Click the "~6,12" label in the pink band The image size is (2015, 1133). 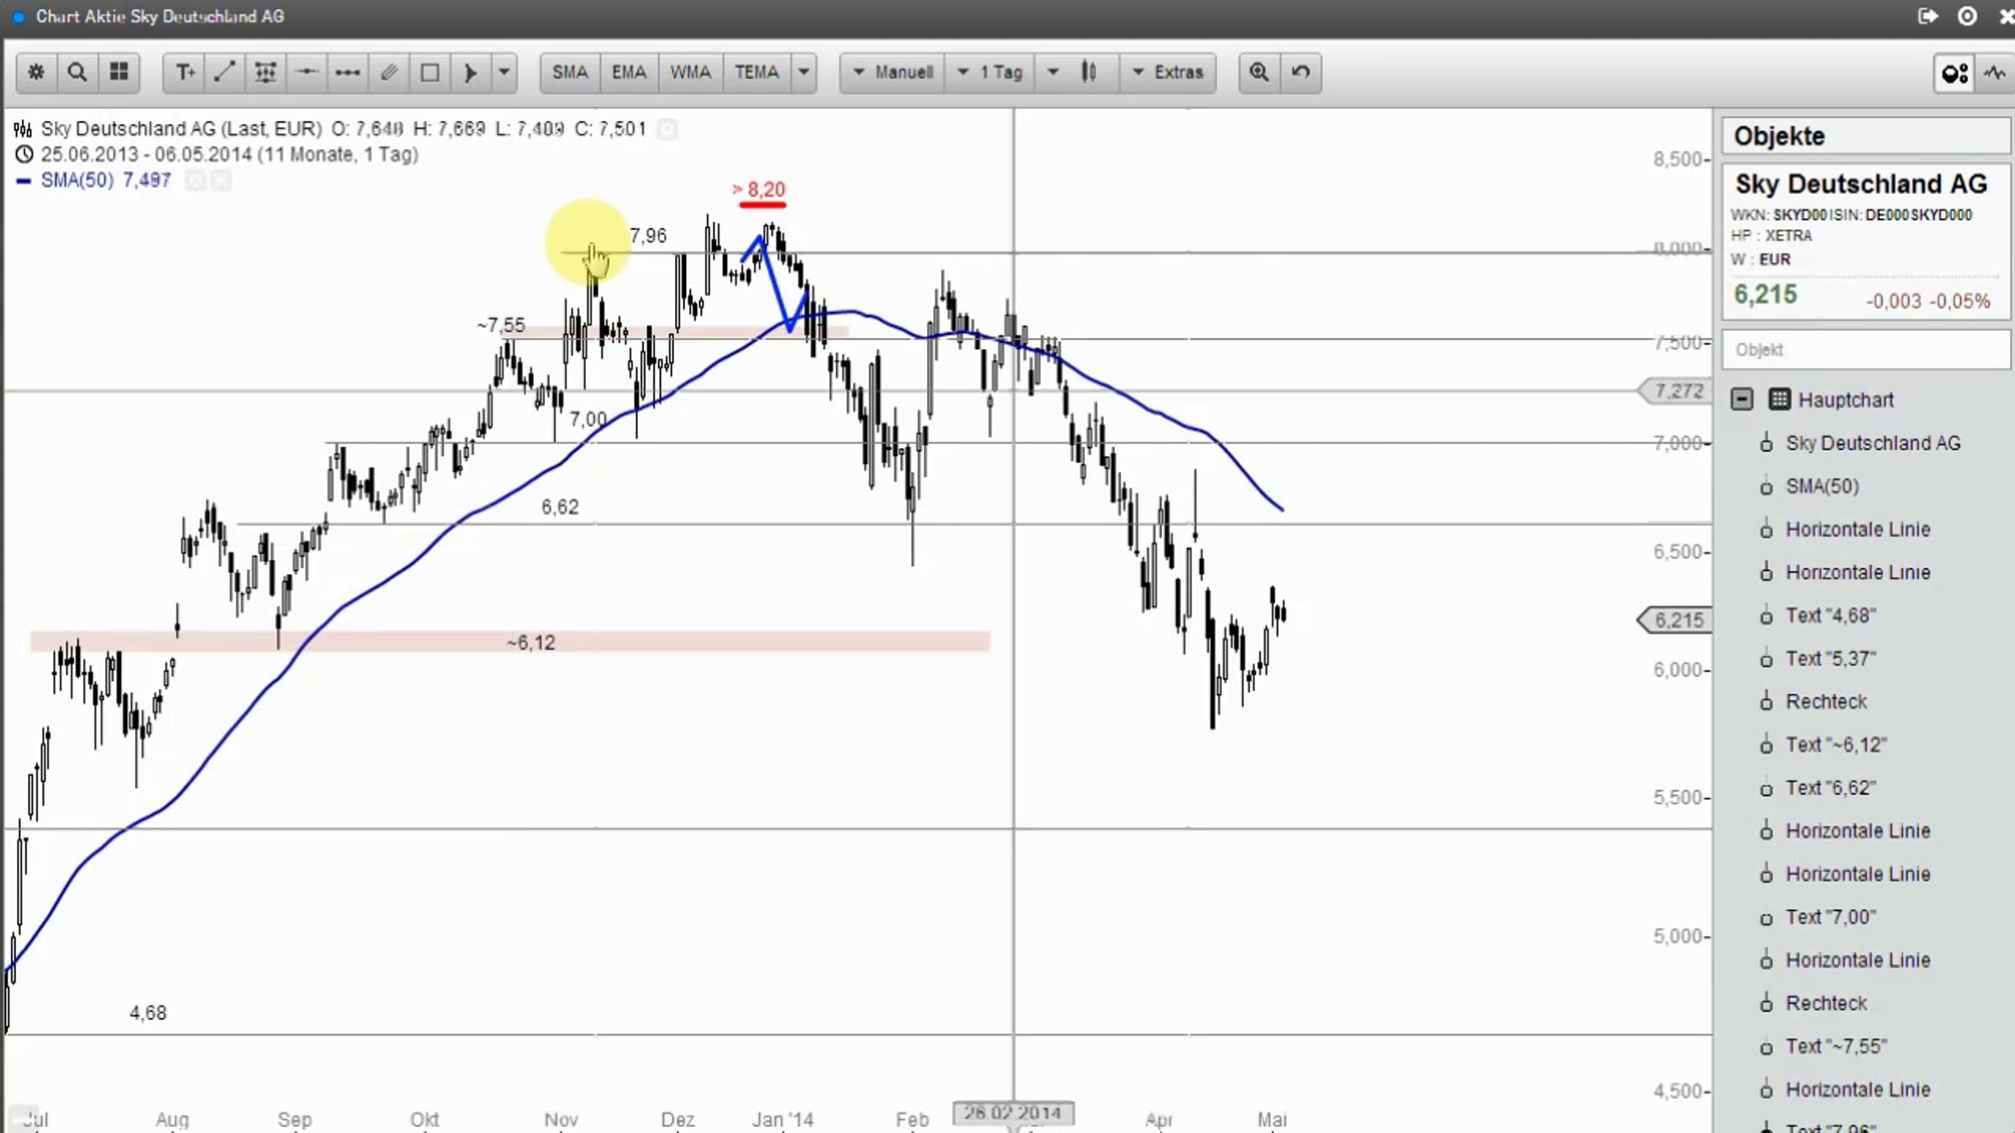point(531,643)
